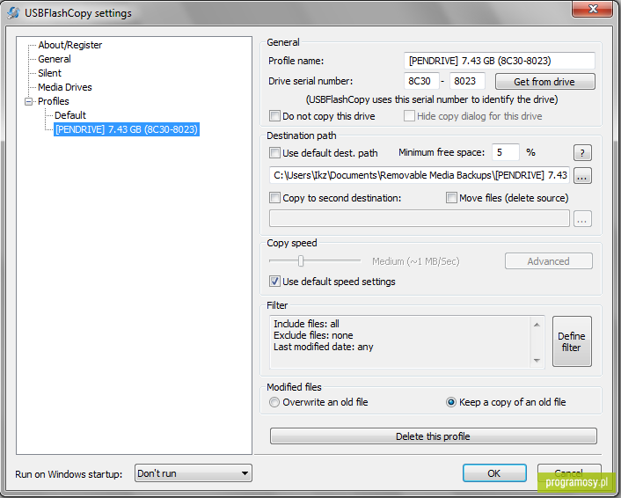
Task: Edit Minimum free space value
Action: 506,152
